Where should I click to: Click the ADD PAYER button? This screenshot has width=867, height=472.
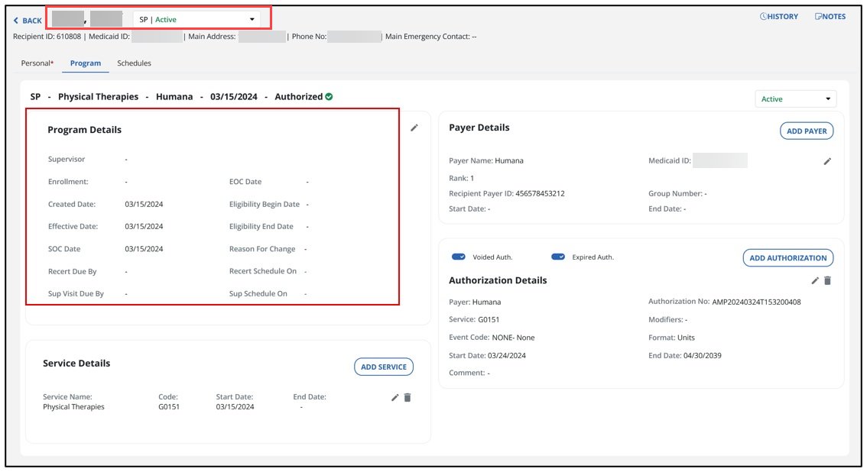tap(806, 131)
